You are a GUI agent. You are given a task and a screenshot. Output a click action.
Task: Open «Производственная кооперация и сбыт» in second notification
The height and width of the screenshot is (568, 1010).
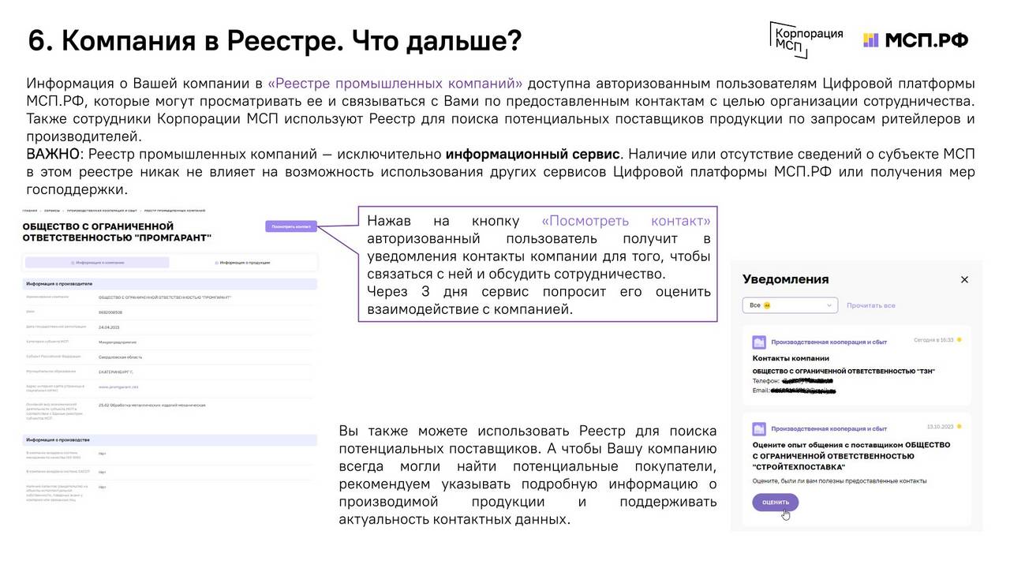click(829, 429)
